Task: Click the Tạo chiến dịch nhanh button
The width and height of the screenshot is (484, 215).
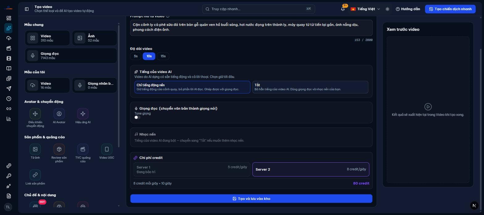Action: pos(450,9)
